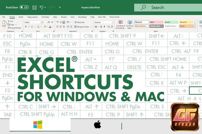Toggle Middle Align
The width and height of the screenshot is (202, 134).
61,22
